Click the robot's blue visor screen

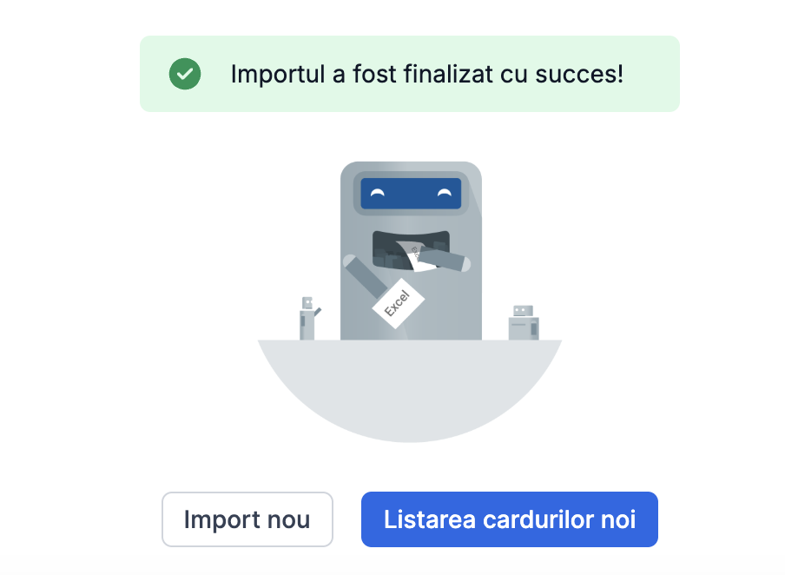(411, 193)
